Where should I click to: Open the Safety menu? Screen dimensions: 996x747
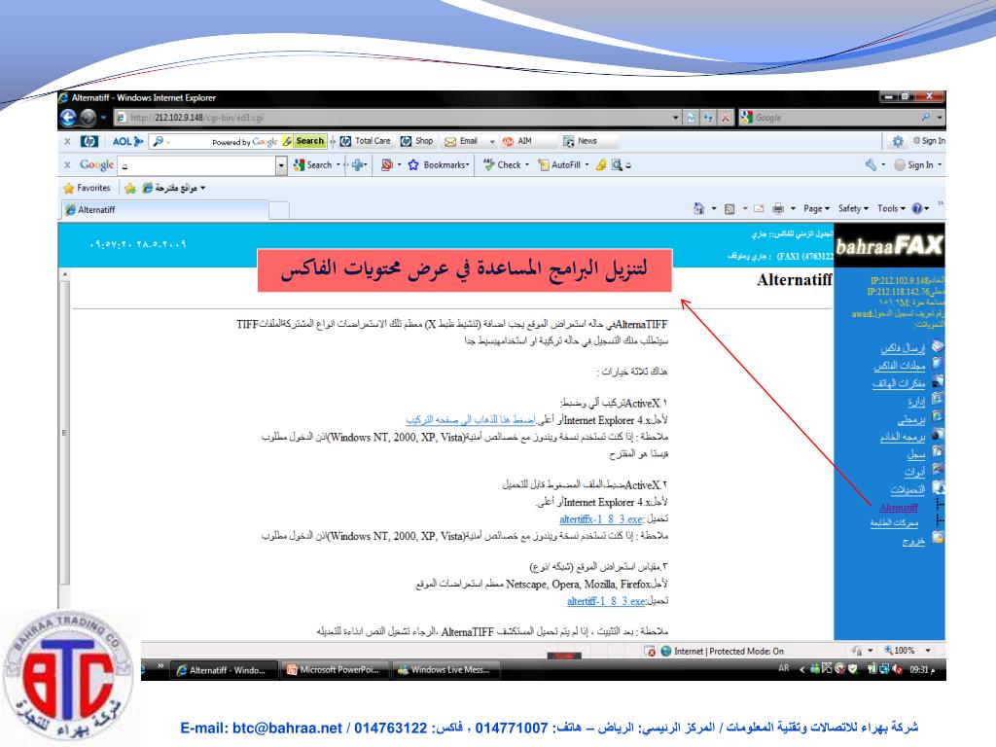[853, 208]
